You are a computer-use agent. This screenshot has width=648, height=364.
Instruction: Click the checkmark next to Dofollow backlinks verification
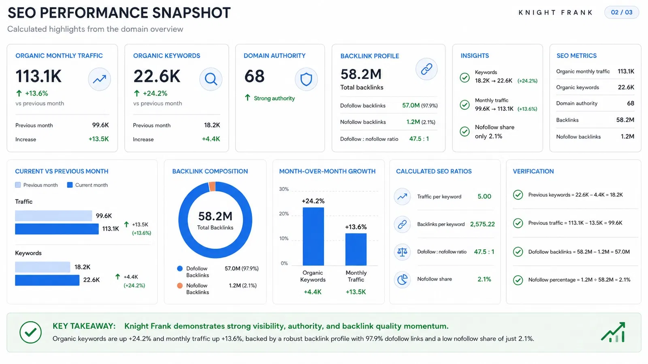click(518, 252)
